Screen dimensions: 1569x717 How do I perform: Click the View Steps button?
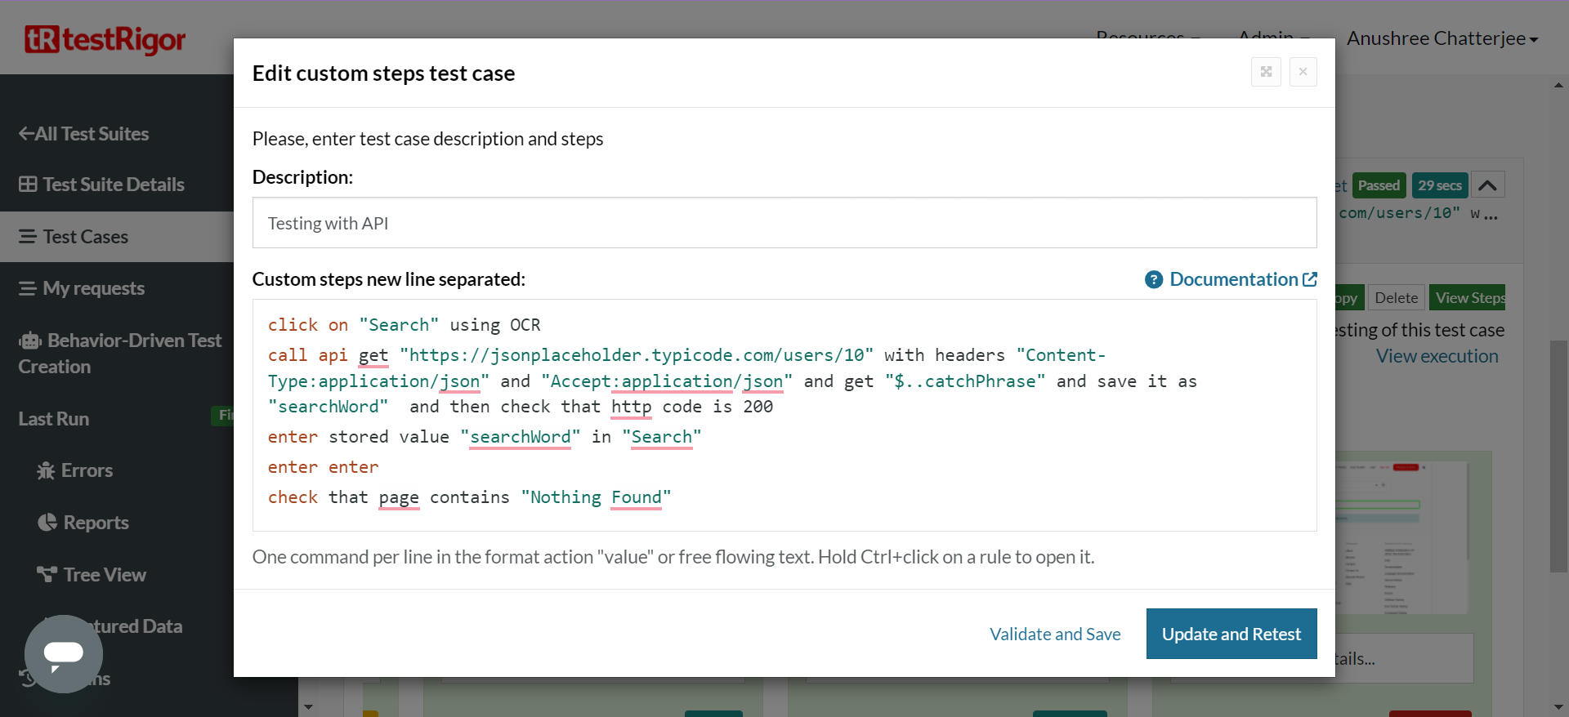pos(1469,298)
